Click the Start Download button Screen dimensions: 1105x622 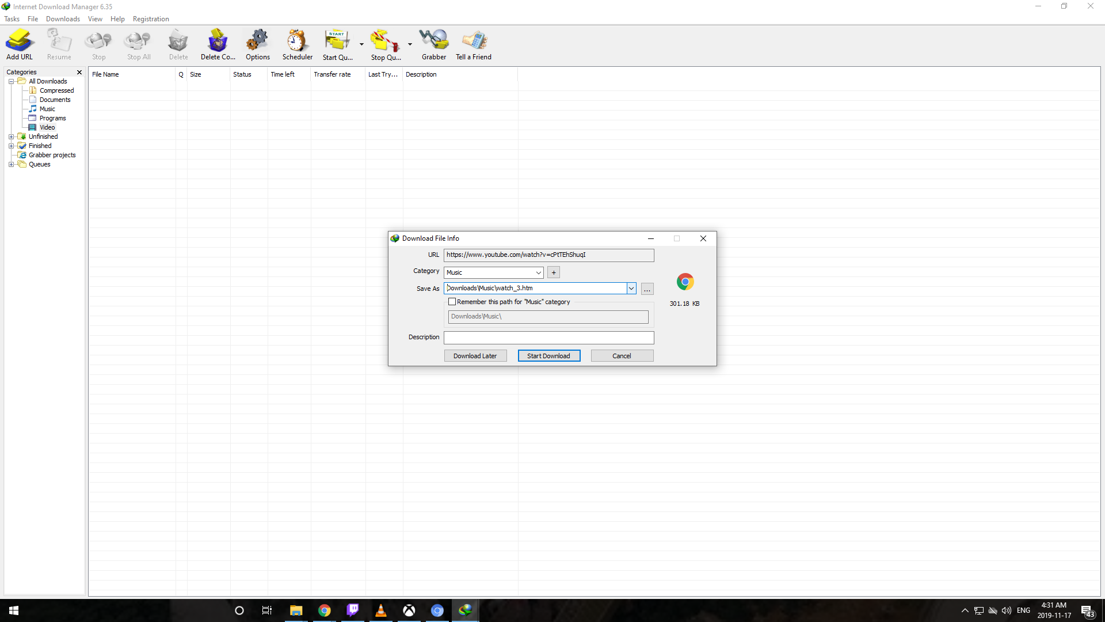coord(548,356)
